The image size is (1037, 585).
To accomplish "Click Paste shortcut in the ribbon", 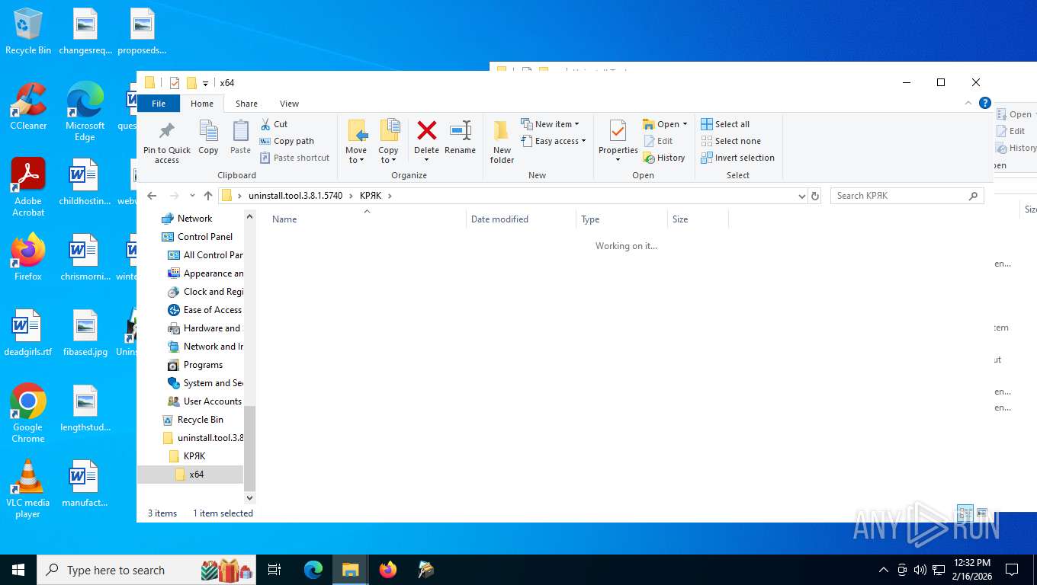I will pyautogui.click(x=294, y=158).
